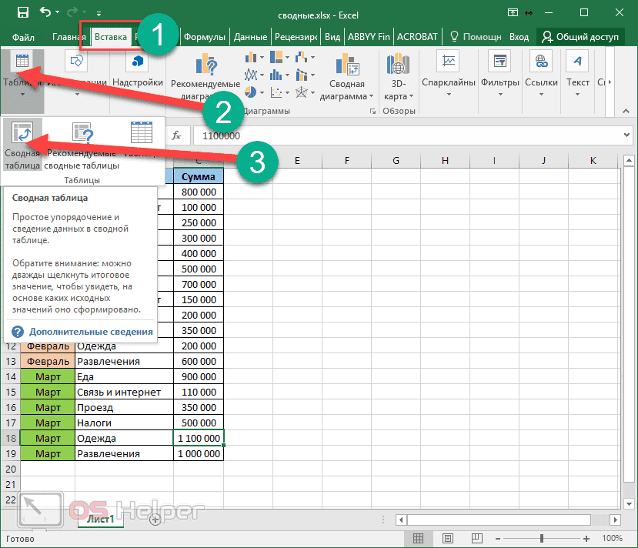The image size is (638, 548).
Task: Open the Undo history dropdown arrow
Action: pos(58,12)
